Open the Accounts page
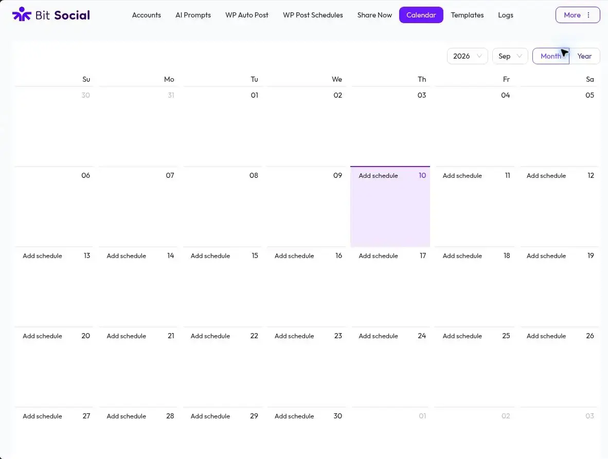Viewport: 608px width, 459px height. (x=146, y=15)
